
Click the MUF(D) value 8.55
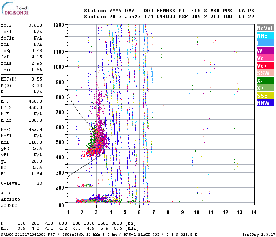pyautogui.click(x=37, y=79)
